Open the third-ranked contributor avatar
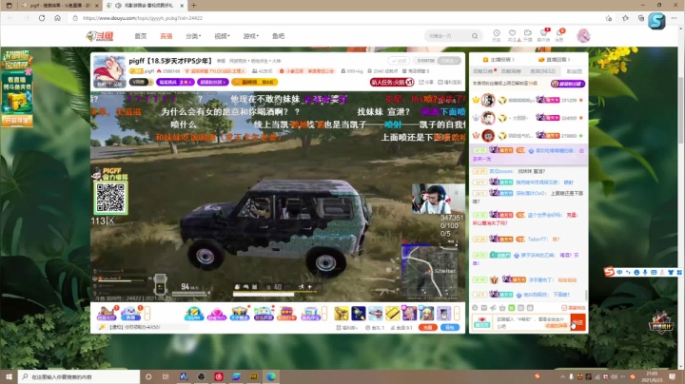This screenshot has height=384, width=685. 488,136
